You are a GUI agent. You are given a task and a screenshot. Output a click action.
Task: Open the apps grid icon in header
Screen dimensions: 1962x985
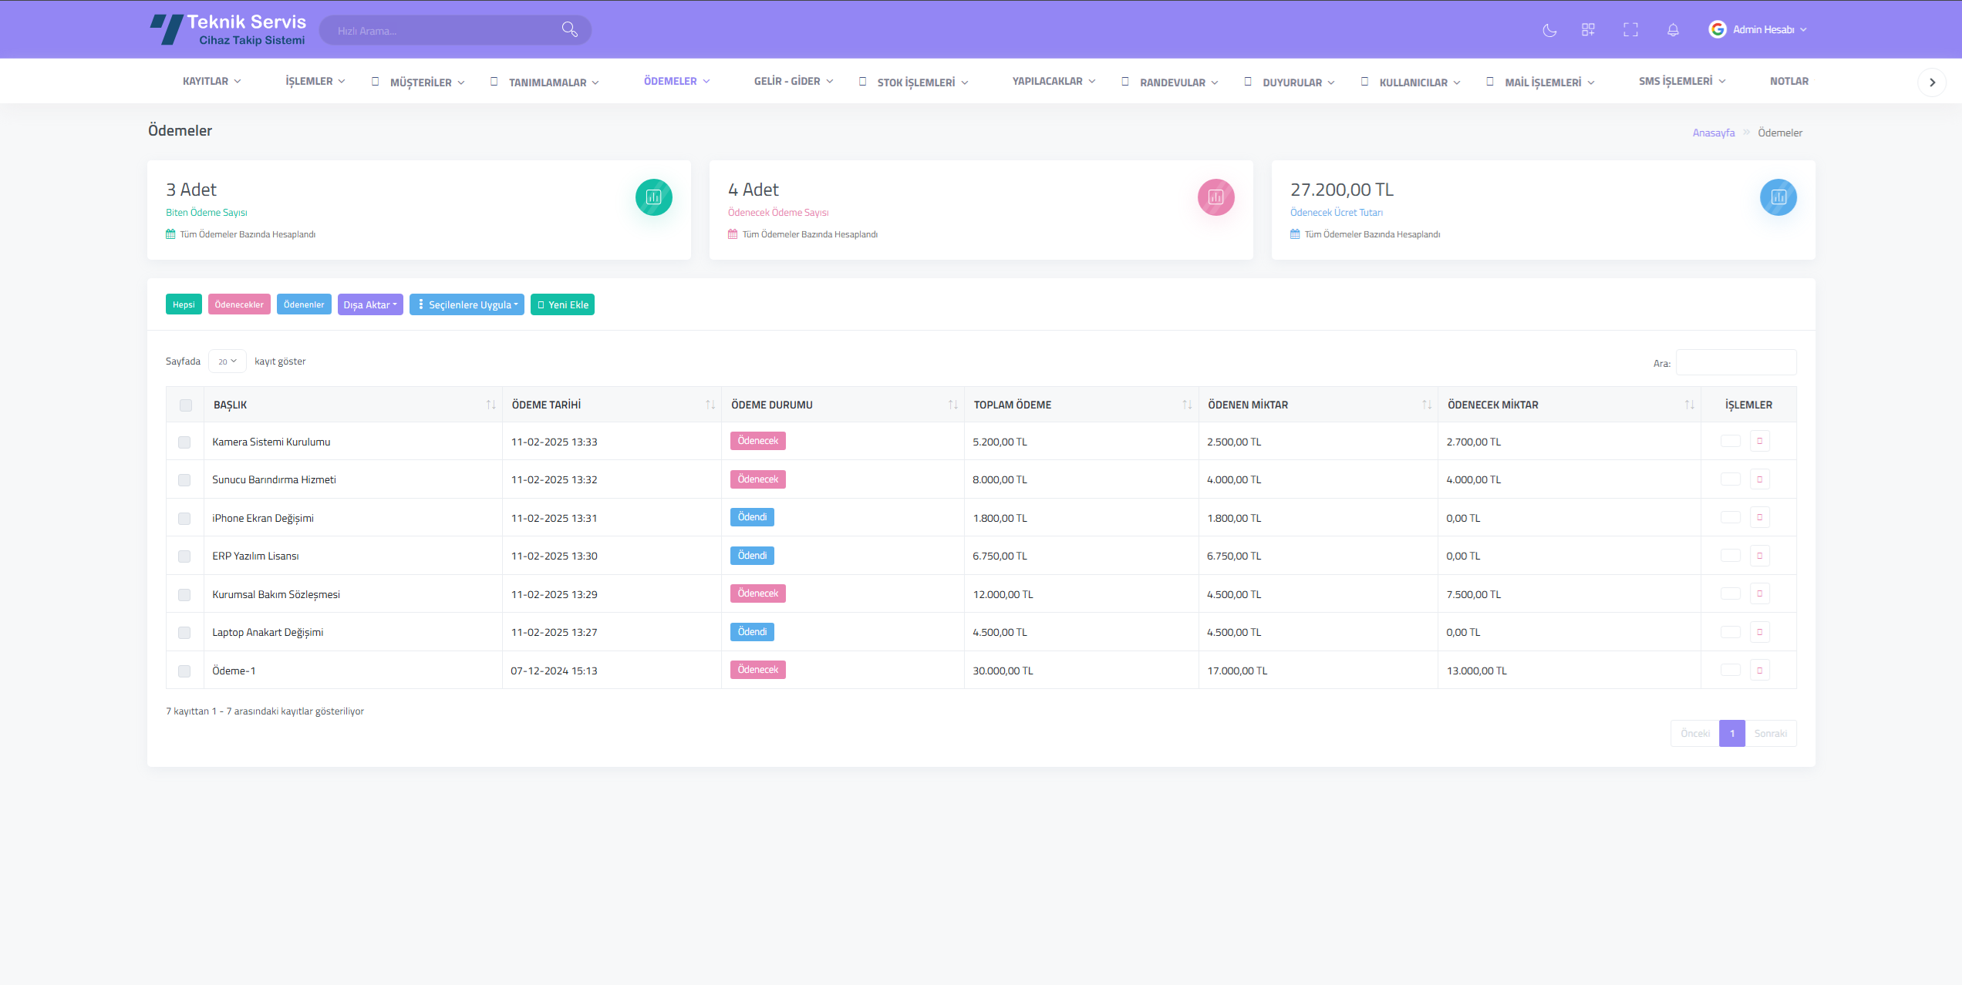coord(1588,30)
